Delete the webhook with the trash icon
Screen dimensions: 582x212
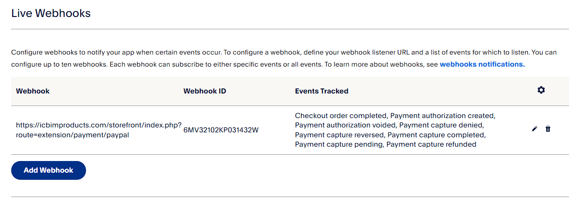tap(548, 129)
